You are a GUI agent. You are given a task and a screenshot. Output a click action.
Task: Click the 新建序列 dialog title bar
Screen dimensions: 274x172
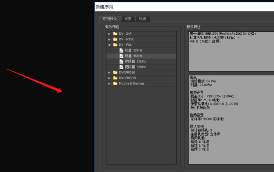pos(184,7)
